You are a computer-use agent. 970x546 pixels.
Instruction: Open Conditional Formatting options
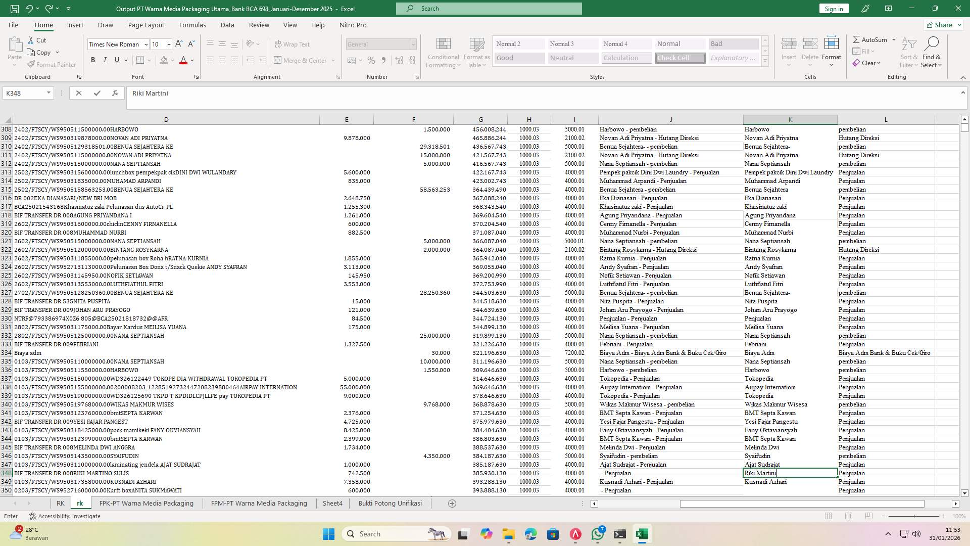[443, 51]
